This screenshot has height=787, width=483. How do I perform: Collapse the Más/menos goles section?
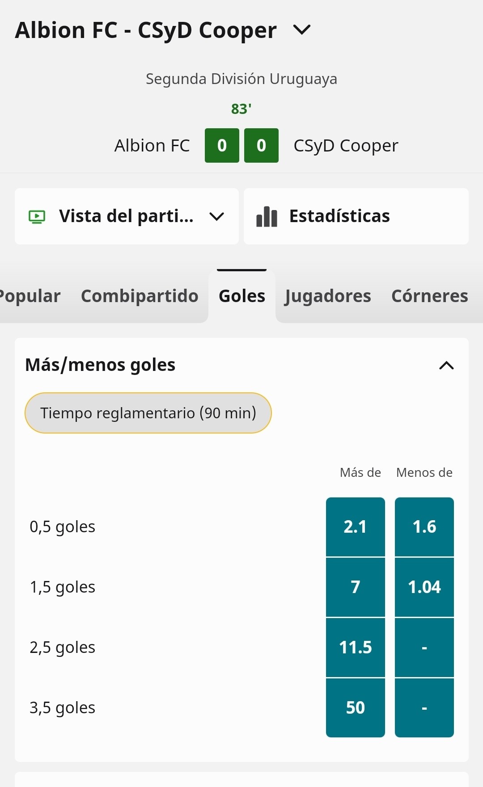point(446,366)
